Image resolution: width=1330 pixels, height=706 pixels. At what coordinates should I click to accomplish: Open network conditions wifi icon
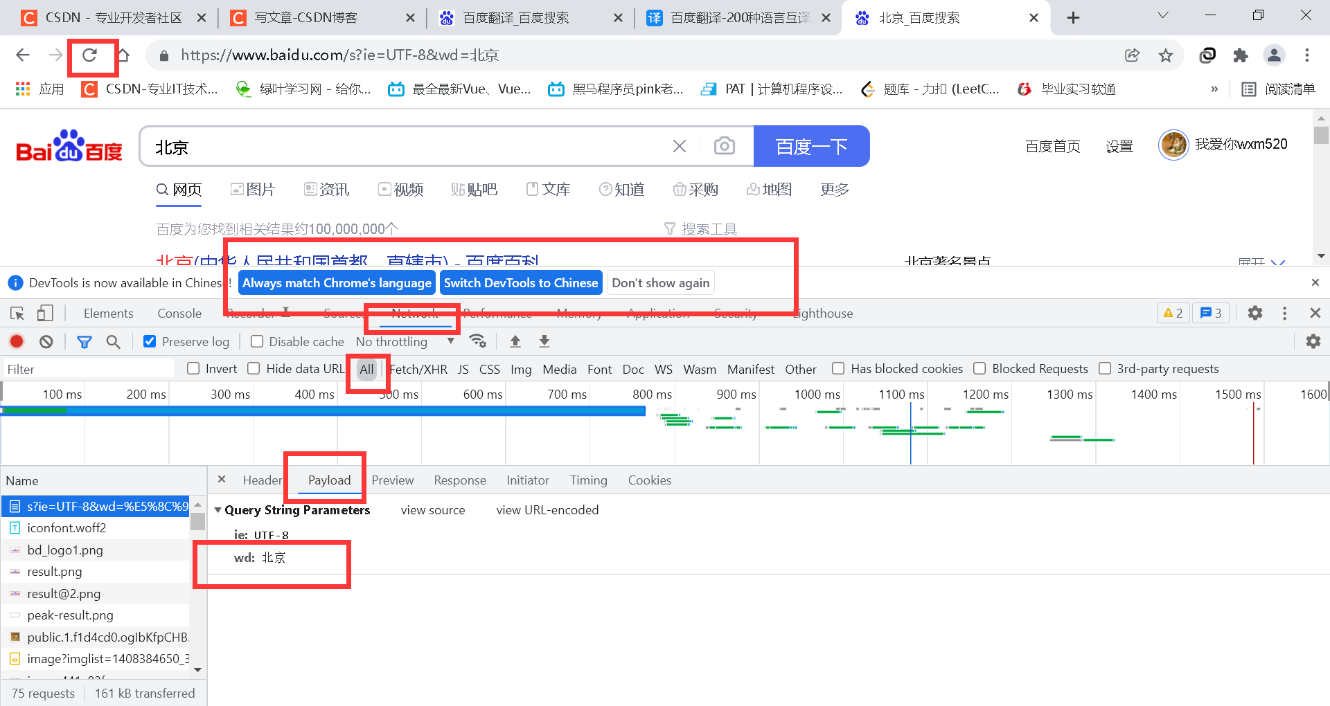coord(477,341)
